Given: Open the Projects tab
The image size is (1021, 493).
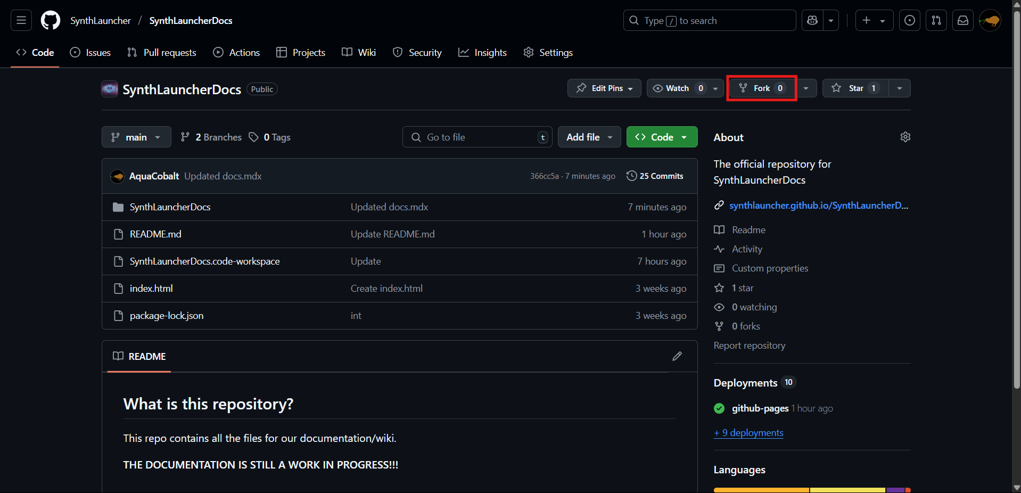Looking at the screenshot, I should pyautogui.click(x=301, y=52).
